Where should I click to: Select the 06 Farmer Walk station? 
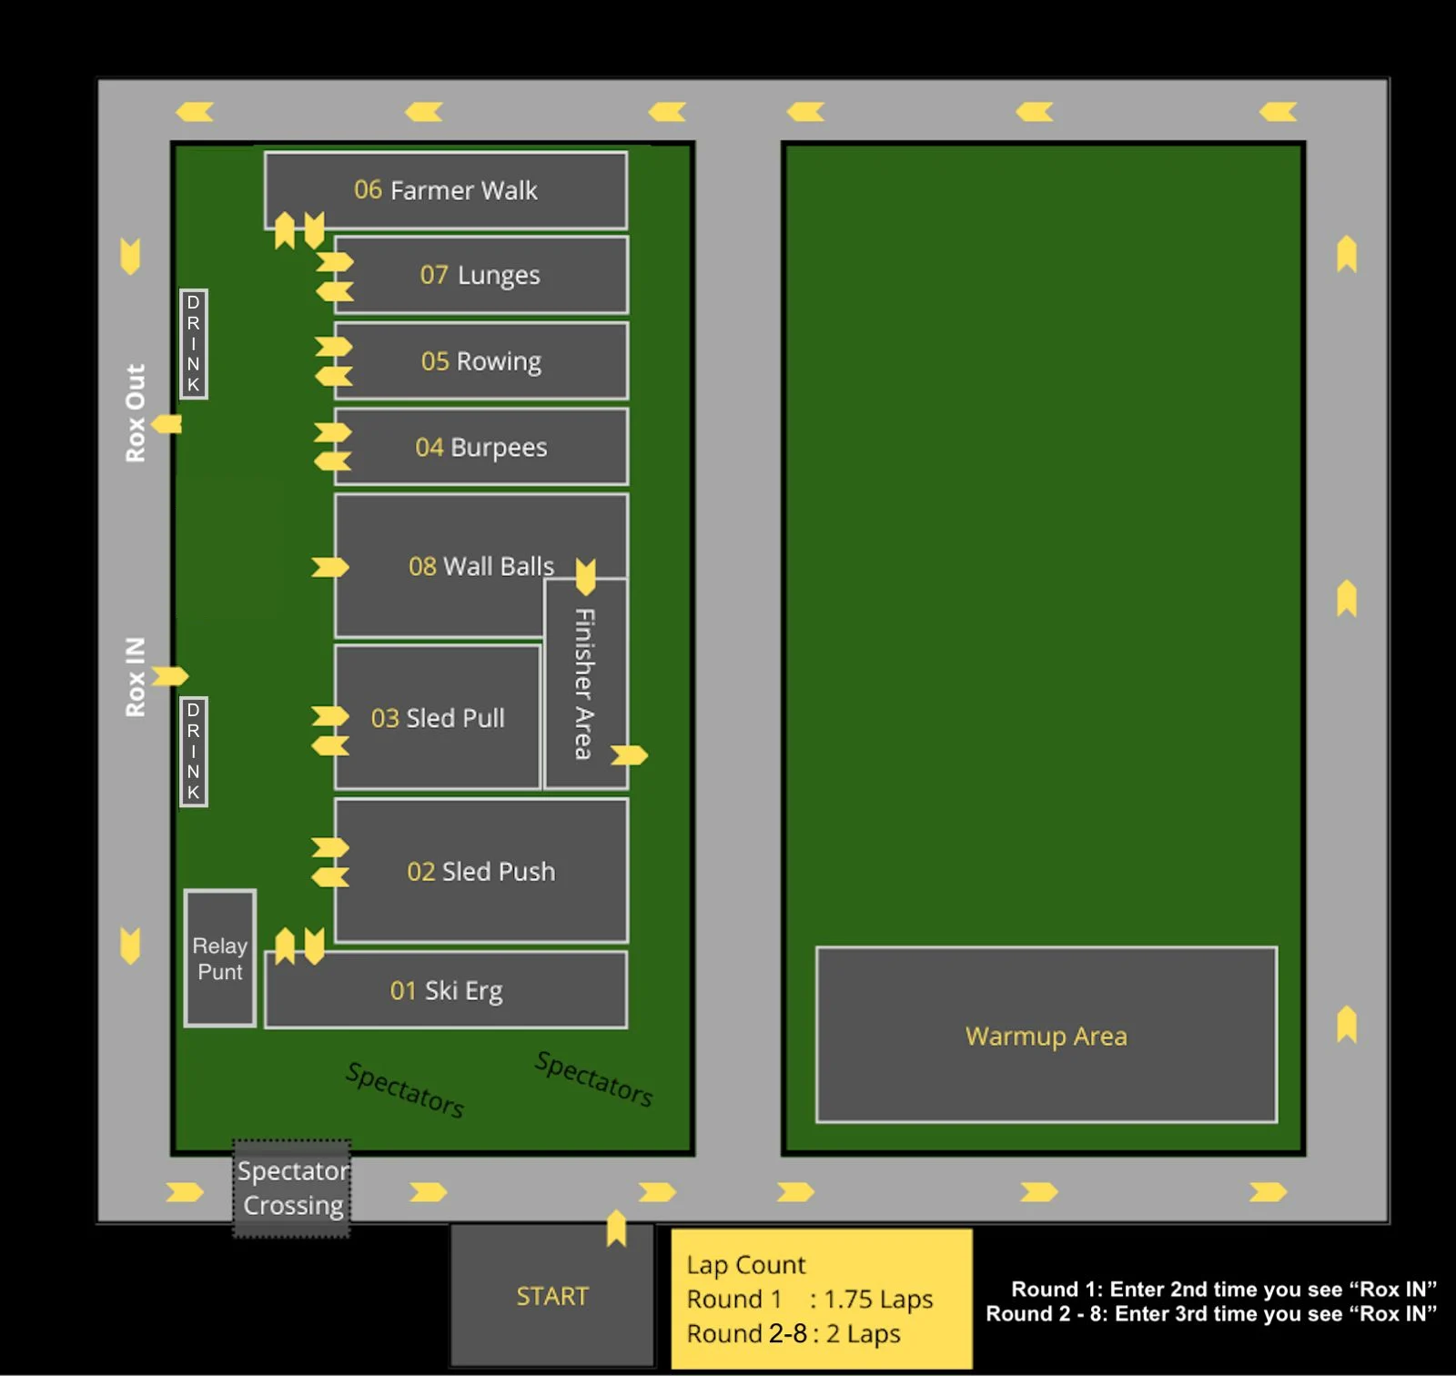pos(446,189)
